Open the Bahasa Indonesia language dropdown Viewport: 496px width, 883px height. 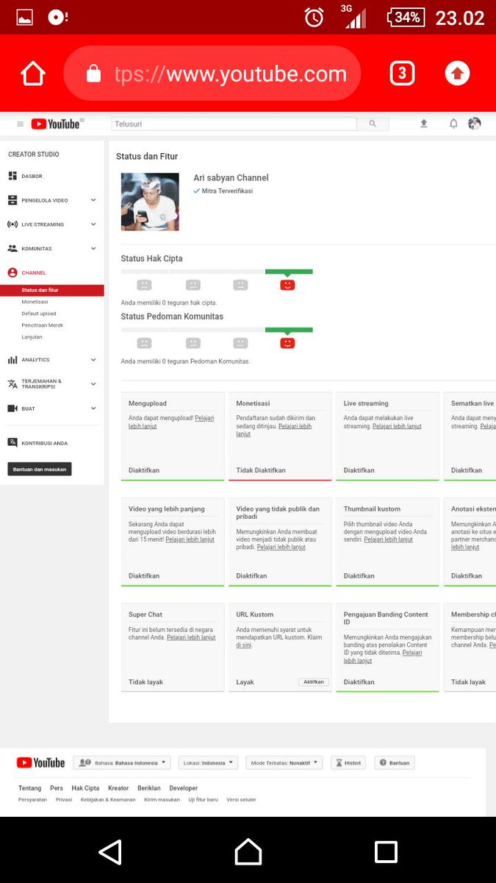[x=122, y=763]
